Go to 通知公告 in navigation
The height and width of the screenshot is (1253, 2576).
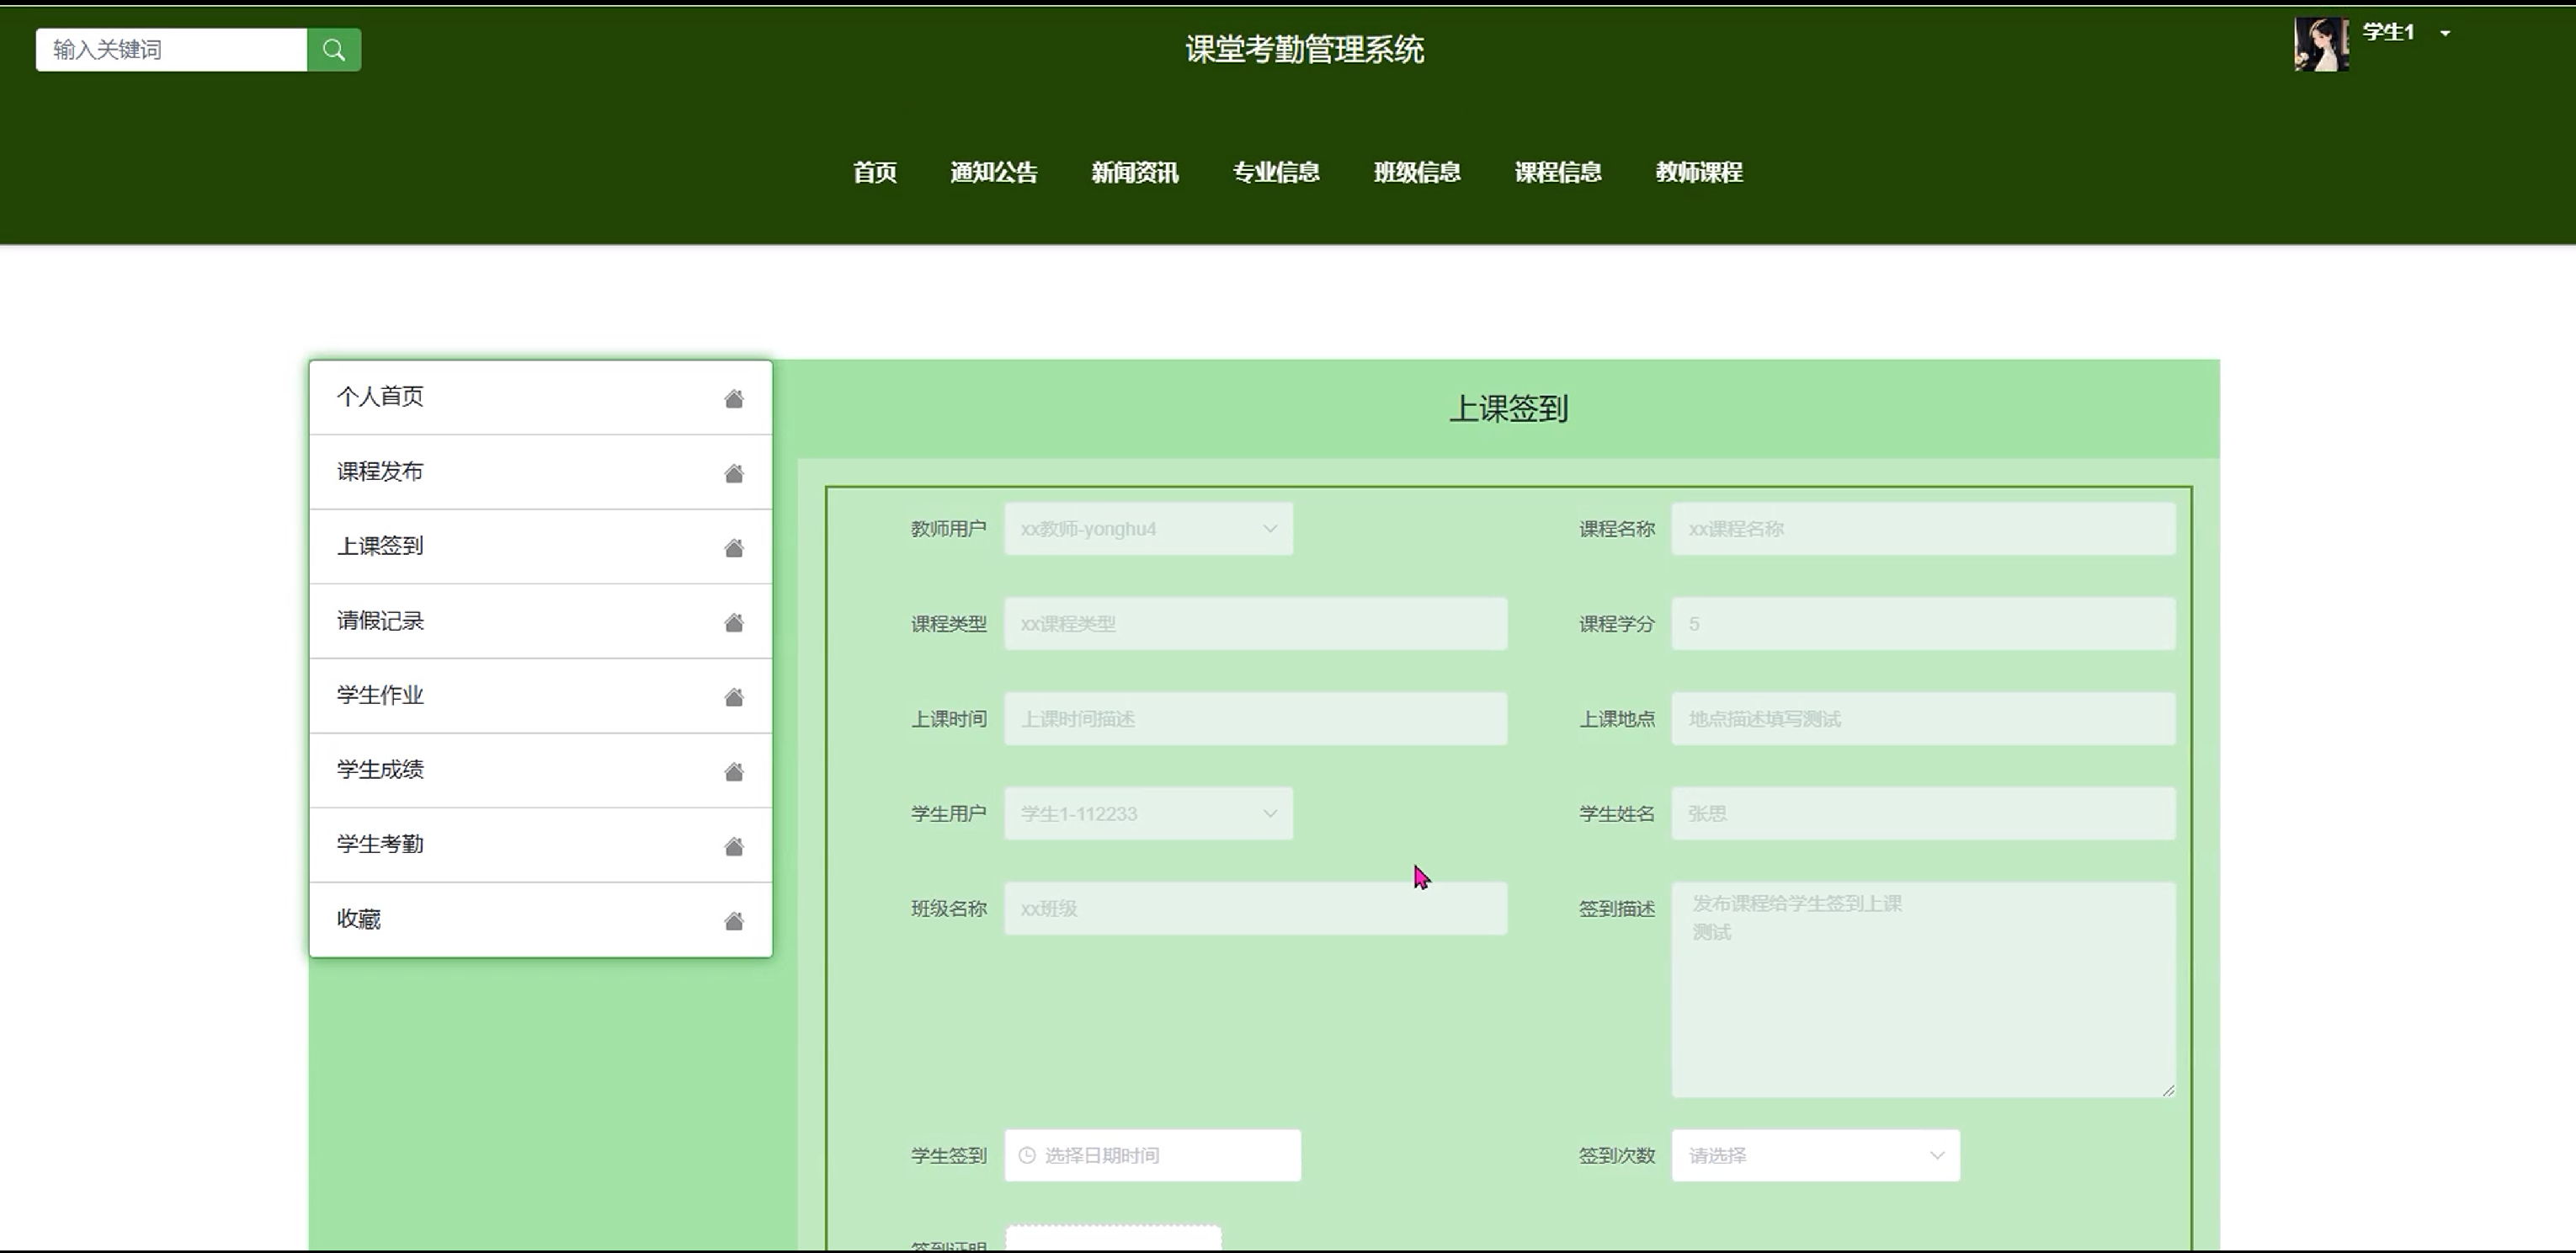(993, 173)
